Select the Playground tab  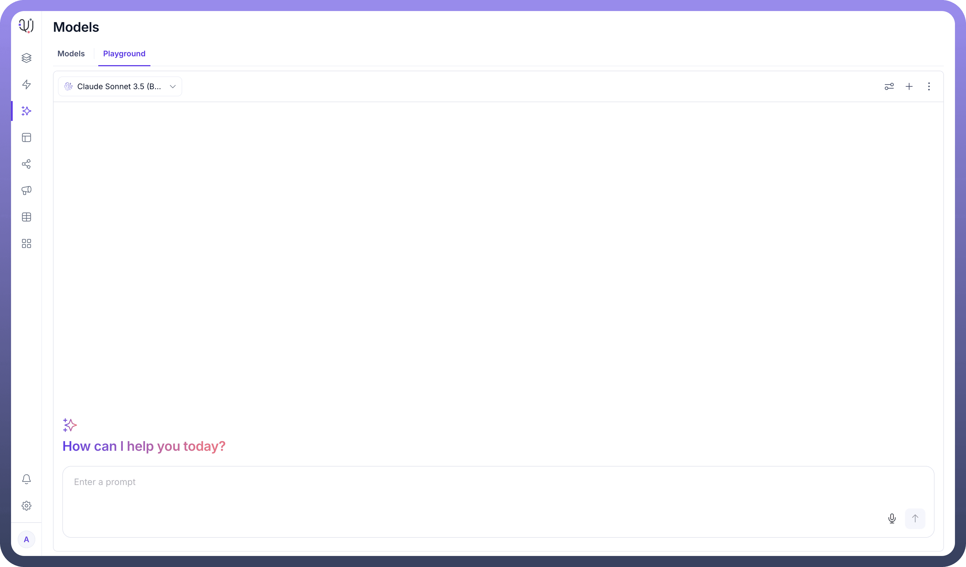coord(124,54)
